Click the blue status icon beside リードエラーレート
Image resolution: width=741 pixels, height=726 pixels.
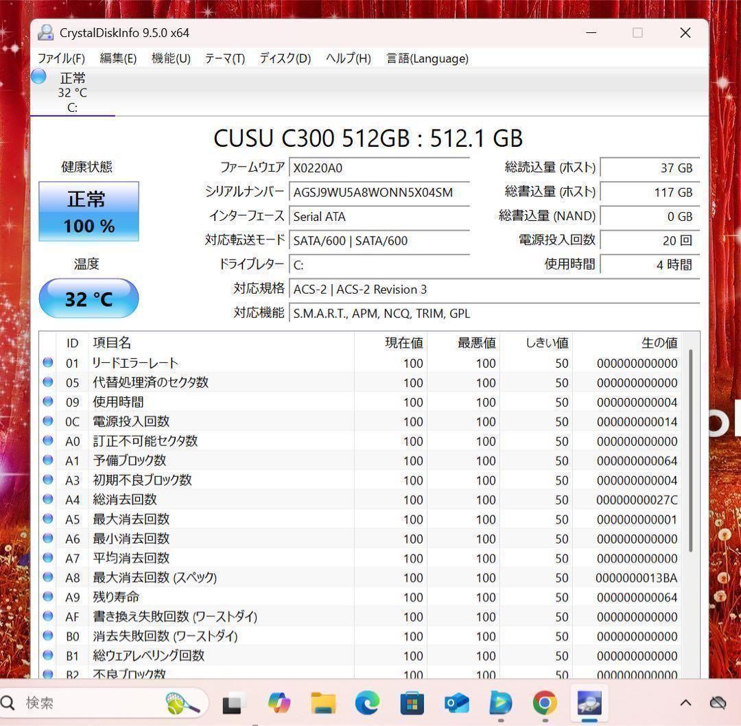pos(47,363)
